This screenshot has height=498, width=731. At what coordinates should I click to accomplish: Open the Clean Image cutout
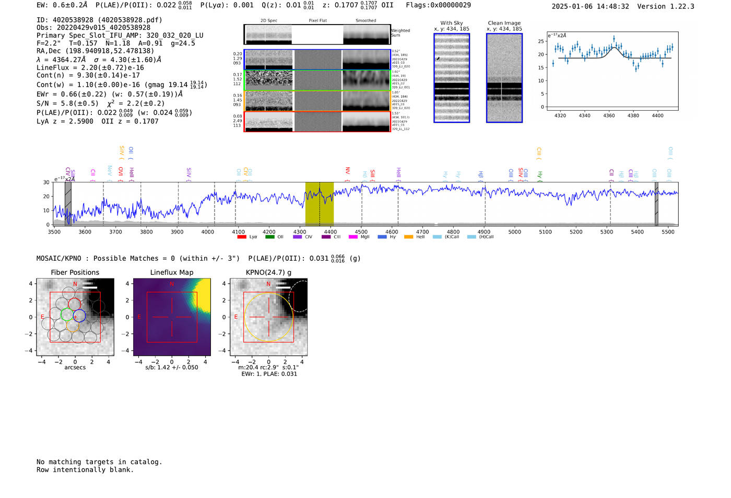504,78
